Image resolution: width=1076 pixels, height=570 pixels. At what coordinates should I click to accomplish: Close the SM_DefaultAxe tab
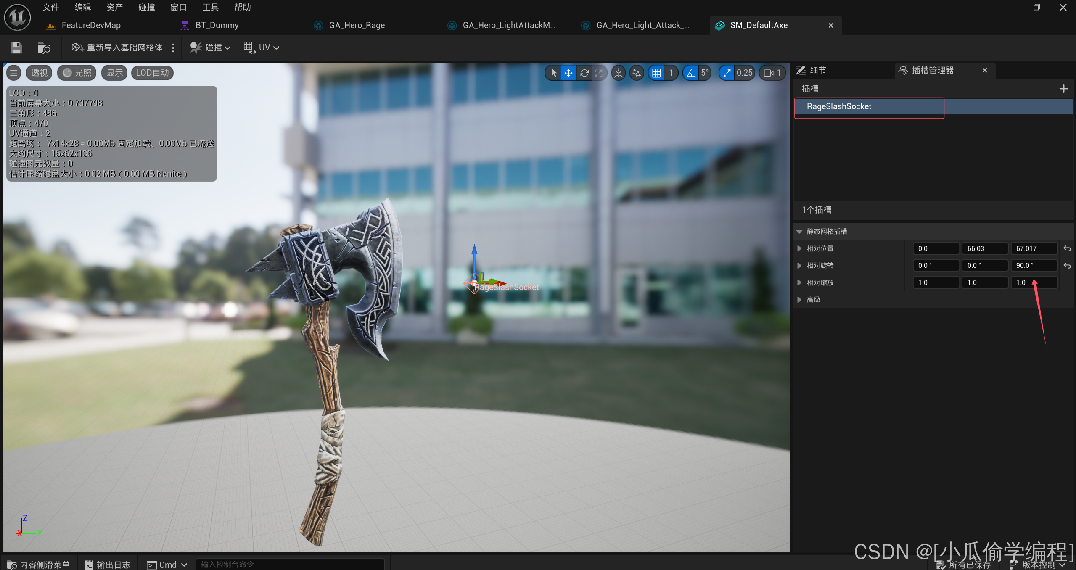(830, 26)
